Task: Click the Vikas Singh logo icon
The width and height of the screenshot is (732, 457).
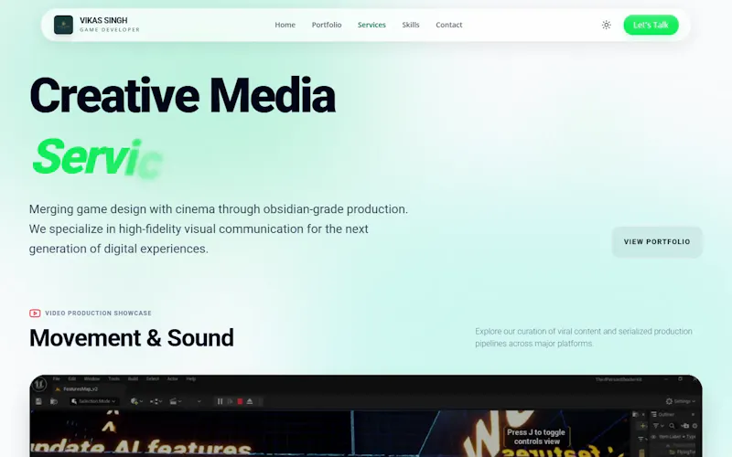Action: click(x=63, y=25)
